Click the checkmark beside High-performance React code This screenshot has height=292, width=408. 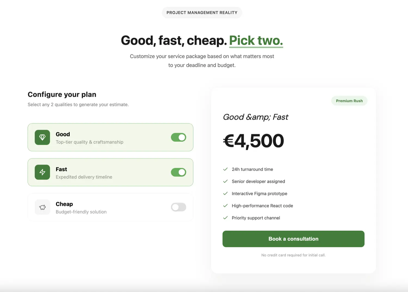pos(225,206)
